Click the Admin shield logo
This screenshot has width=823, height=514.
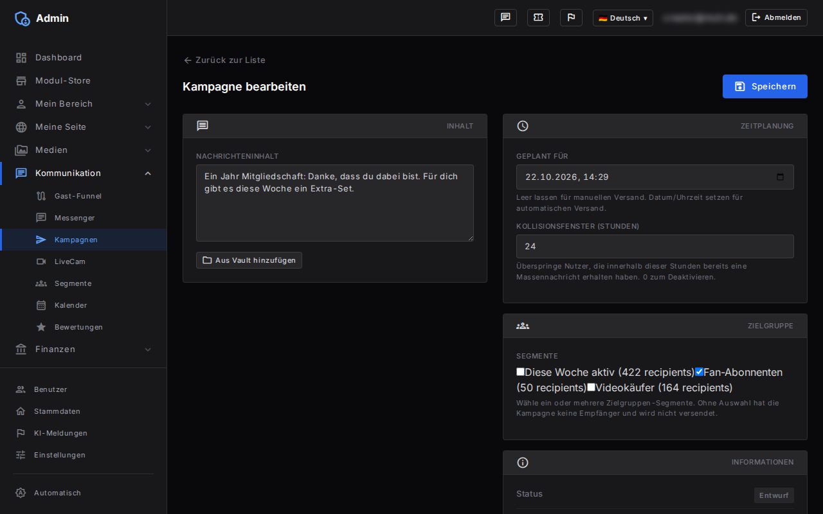[x=23, y=18]
